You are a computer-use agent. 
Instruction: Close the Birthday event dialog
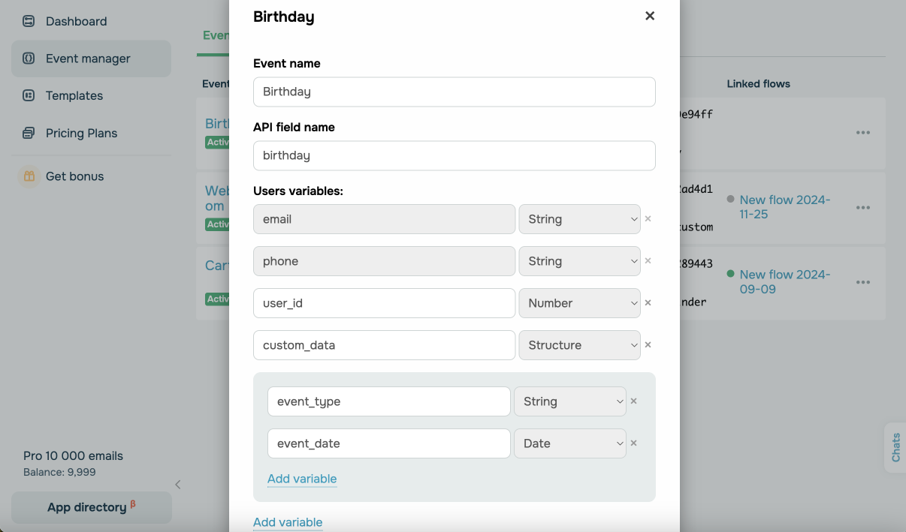(x=650, y=16)
